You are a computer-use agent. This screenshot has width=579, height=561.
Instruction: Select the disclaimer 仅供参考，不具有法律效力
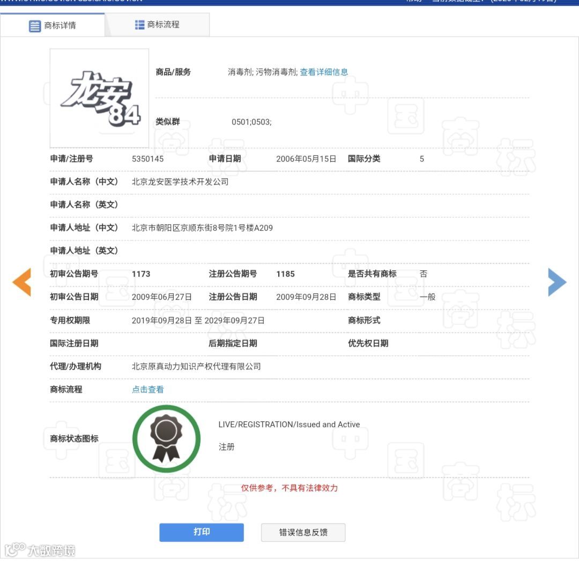(x=289, y=488)
